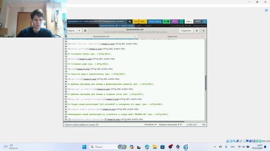Screen dimensions: 270x151
Task: Click line 73 heading Установил pnpm
Action: pyautogui.click(x=89, y=64)
